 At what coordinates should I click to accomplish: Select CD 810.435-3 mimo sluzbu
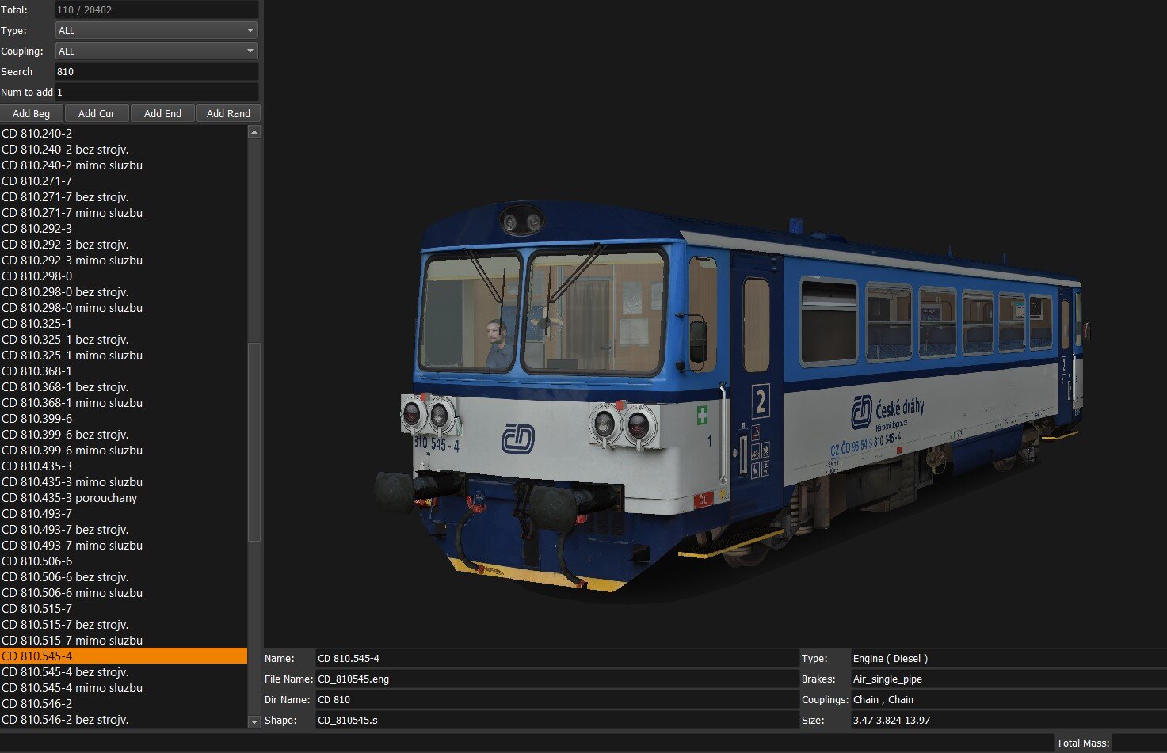pos(124,481)
